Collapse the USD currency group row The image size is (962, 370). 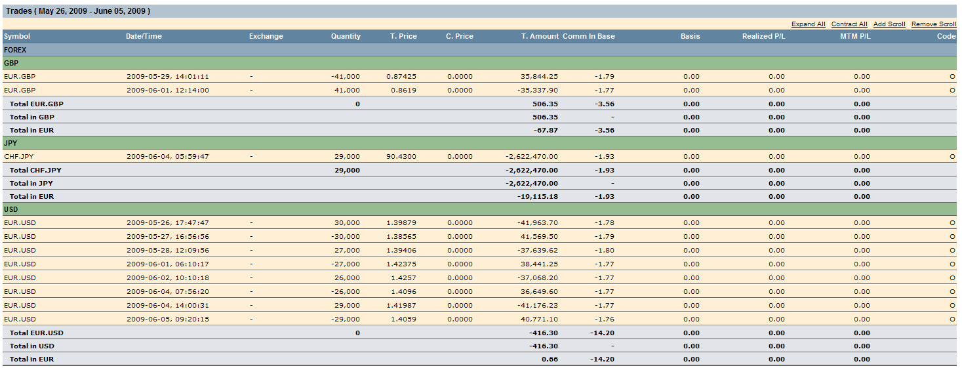coord(11,209)
